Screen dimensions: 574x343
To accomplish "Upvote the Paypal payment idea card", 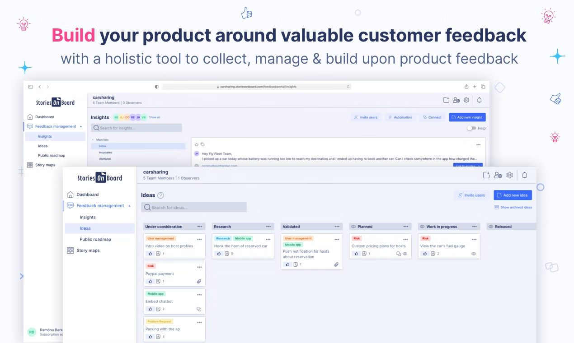I will [x=150, y=282].
